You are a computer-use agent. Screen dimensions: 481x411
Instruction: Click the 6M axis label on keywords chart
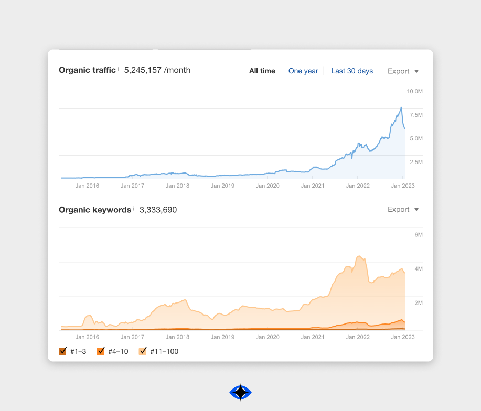(x=419, y=235)
